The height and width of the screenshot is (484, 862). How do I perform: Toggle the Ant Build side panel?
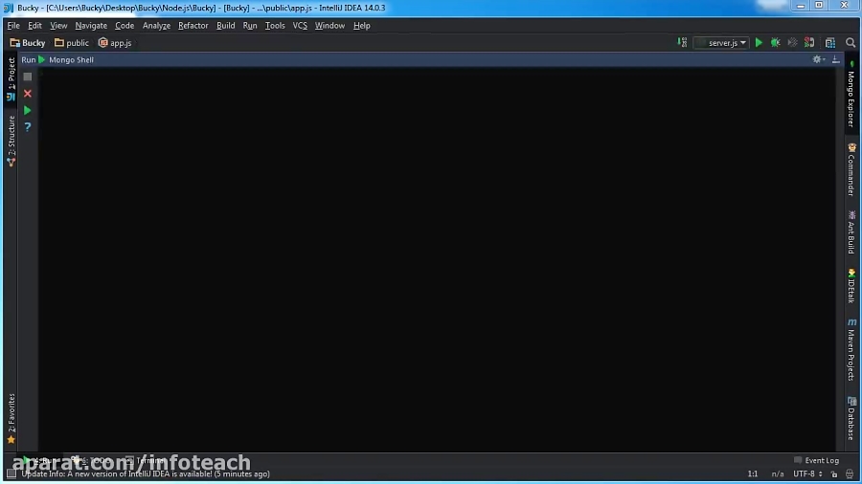tap(851, 232)
